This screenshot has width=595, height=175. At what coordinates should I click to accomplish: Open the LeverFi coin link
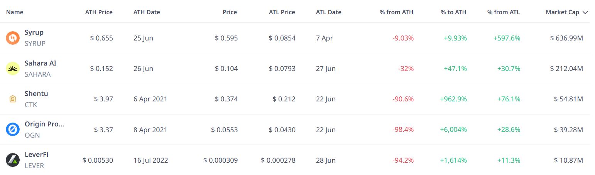pos(36,155)
